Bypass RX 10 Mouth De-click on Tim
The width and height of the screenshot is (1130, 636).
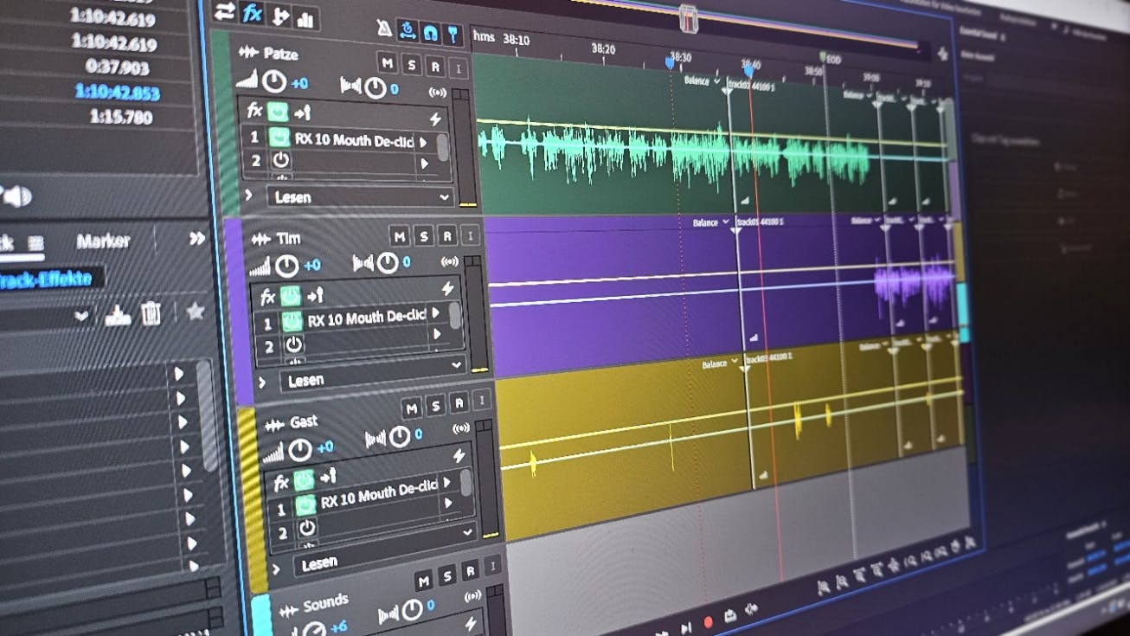pos(292,321)
